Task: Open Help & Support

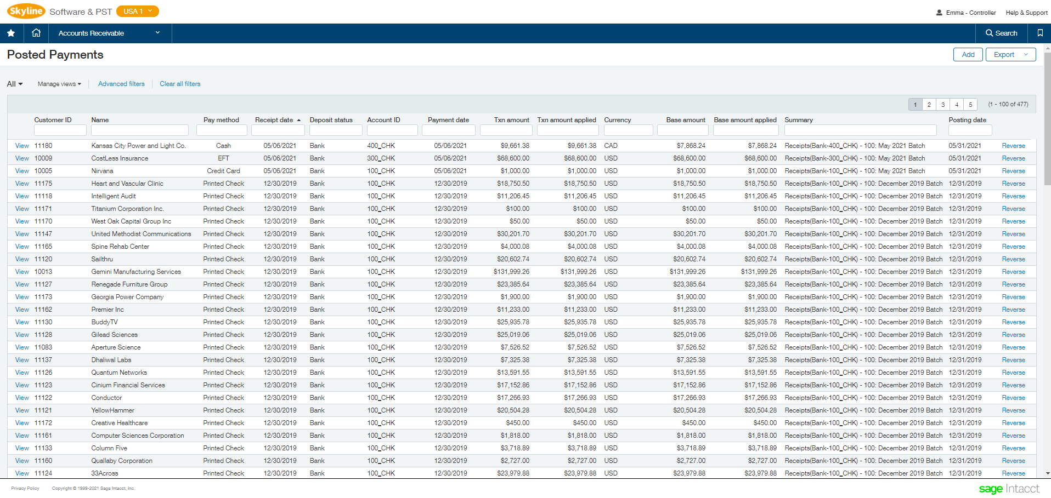Action: click(x=1026, y=13)
